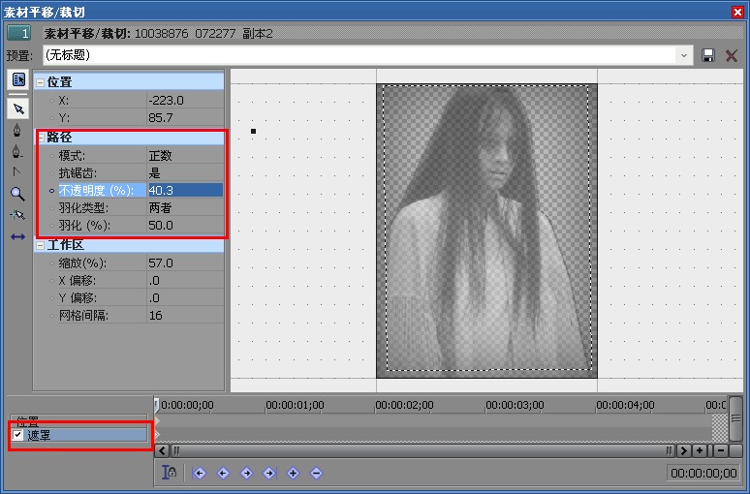The width and height of the screenshot is (750, 494).
Task: Edit the 不透明度 value 40.3
Action: point(185,190)
